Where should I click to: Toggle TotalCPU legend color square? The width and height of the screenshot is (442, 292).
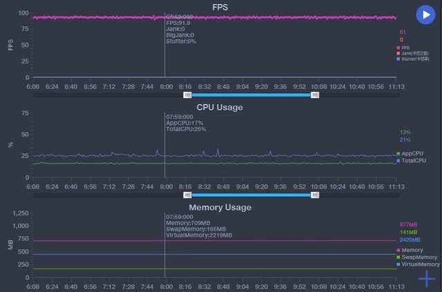pos(398,160)
